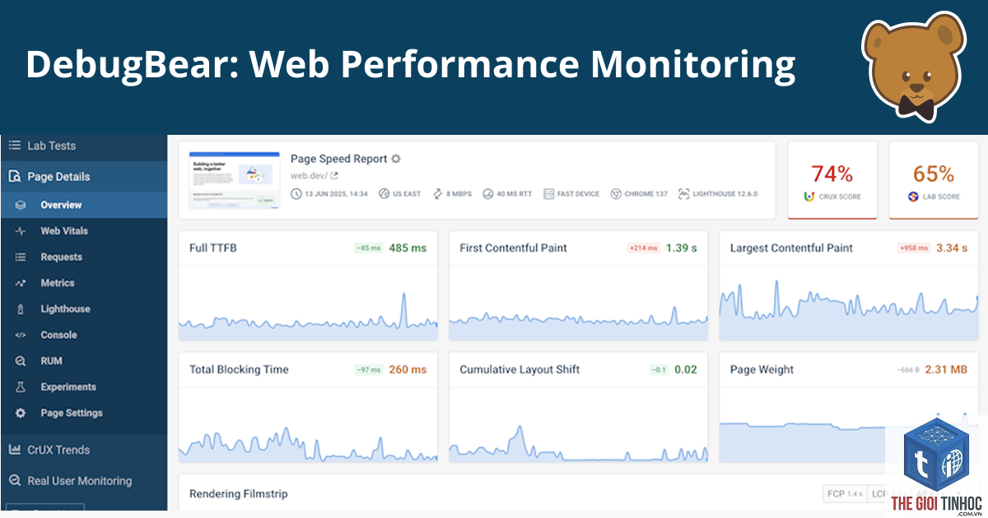Click the Overview cube icon
This screenshot has width=988, height=518.
[x=21, y=205]
